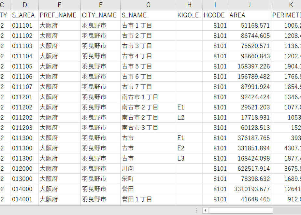Select AREA value 17718.931
301x215 pixels.
pyautogui.click(x=250, y=118)
